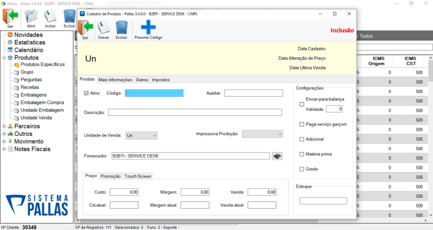433x230 pixels.
Task: Click the Func: 2 - Suporte status entry
Action: pos(162,228)
